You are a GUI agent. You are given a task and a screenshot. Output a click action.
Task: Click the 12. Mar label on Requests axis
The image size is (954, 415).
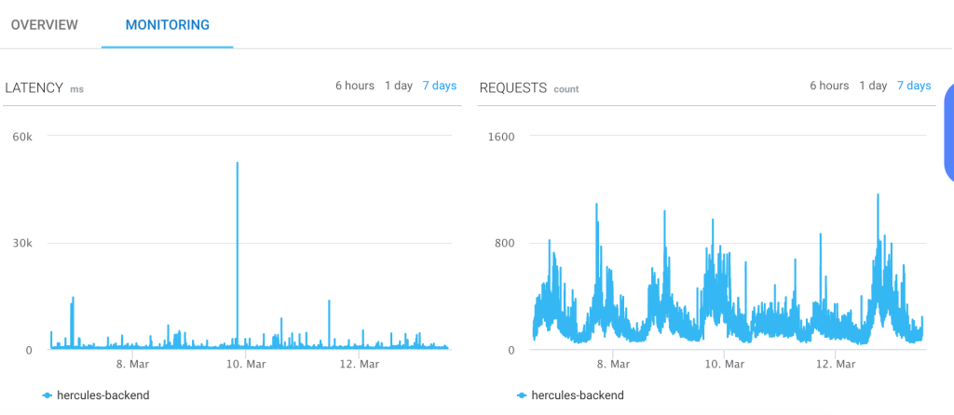click(x=835, y=365)
